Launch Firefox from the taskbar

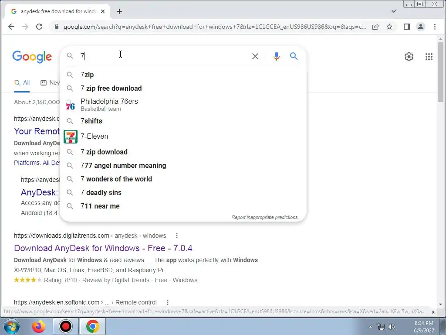point(38,326)
